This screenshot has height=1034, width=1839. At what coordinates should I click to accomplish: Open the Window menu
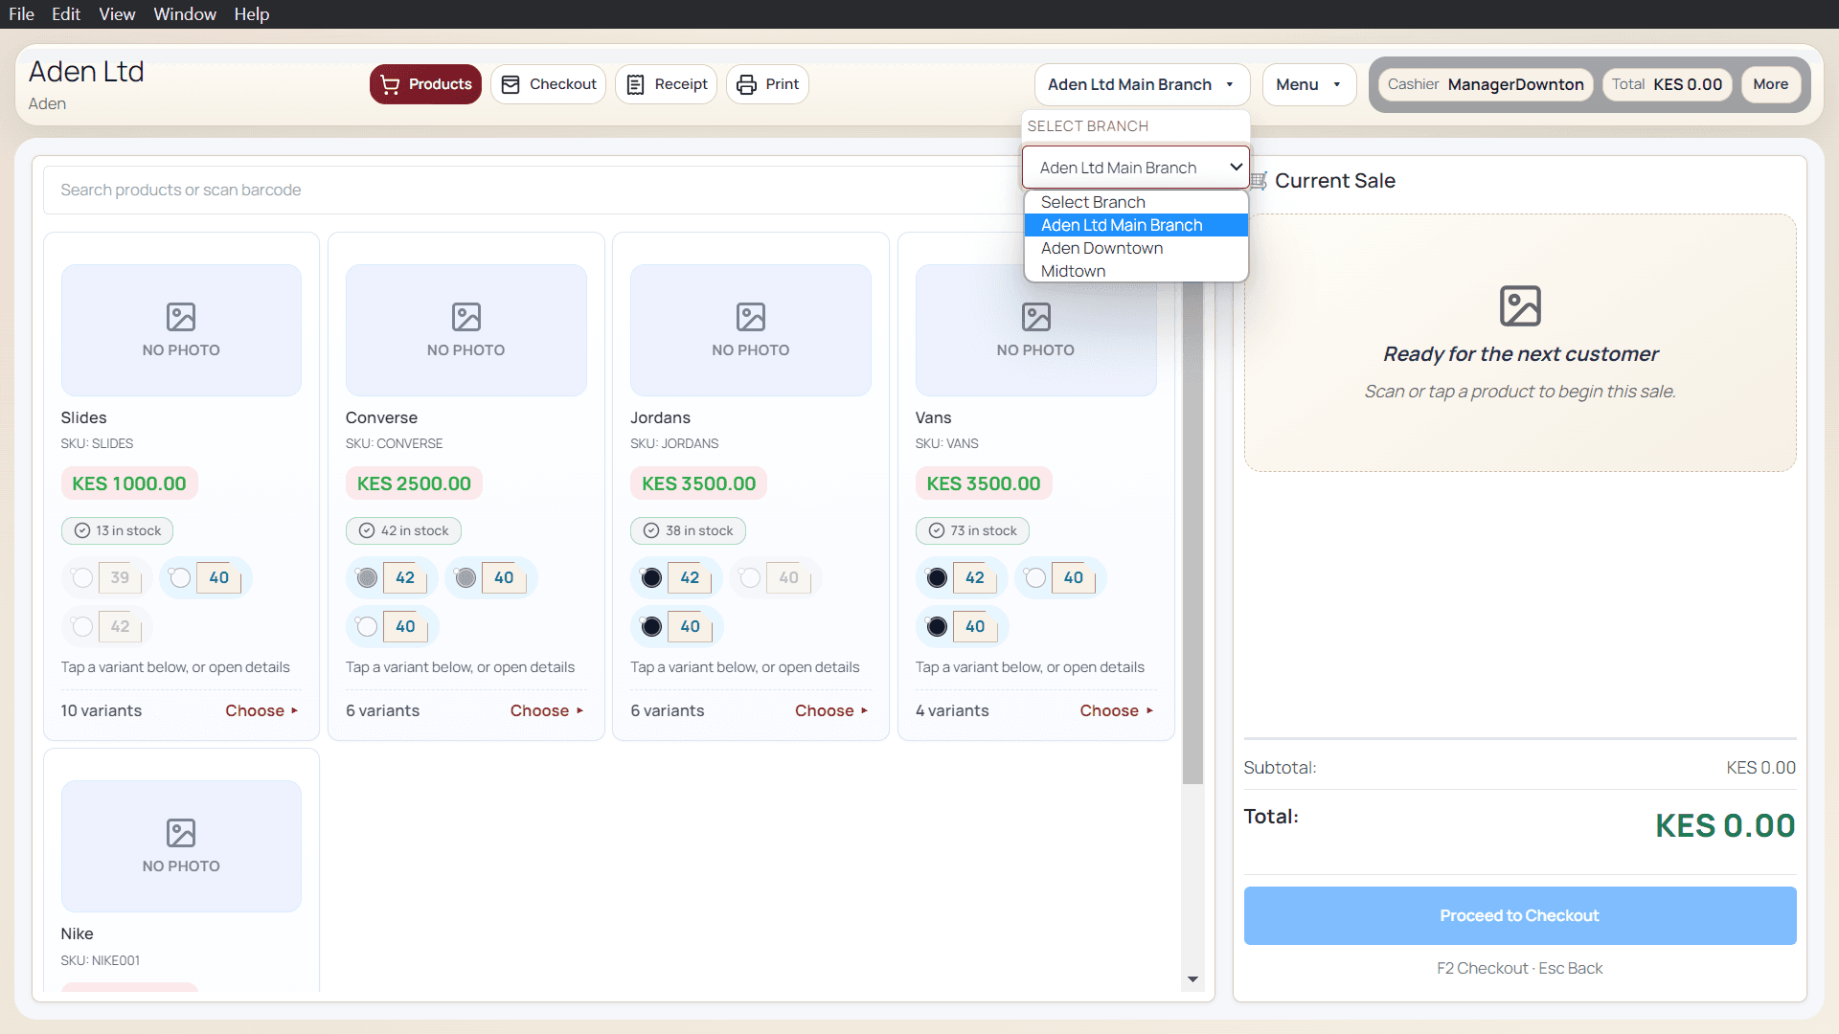coord(185,14)
